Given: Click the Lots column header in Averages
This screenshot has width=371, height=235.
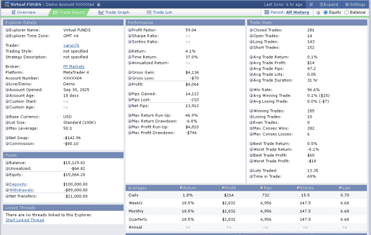Looking at the screenshot, I should point(344,188).
